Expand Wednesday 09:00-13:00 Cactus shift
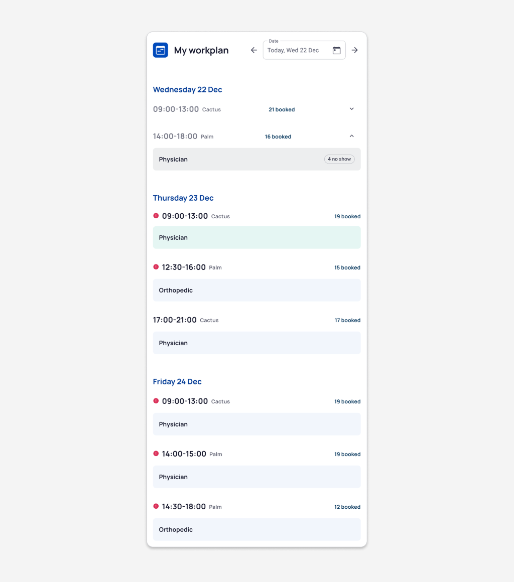Viewport: 514px width, 582px height. tap(351, 109)
